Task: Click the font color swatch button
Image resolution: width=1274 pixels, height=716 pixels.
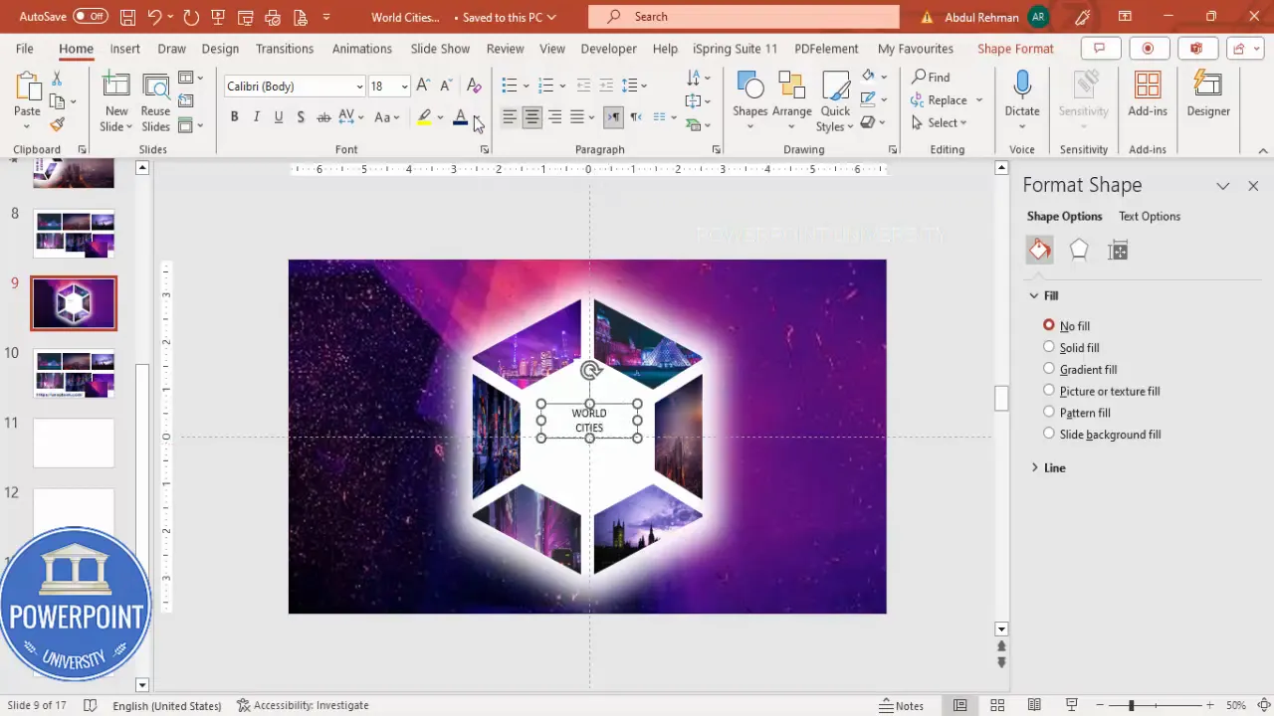Action: (x=460, y=117)
